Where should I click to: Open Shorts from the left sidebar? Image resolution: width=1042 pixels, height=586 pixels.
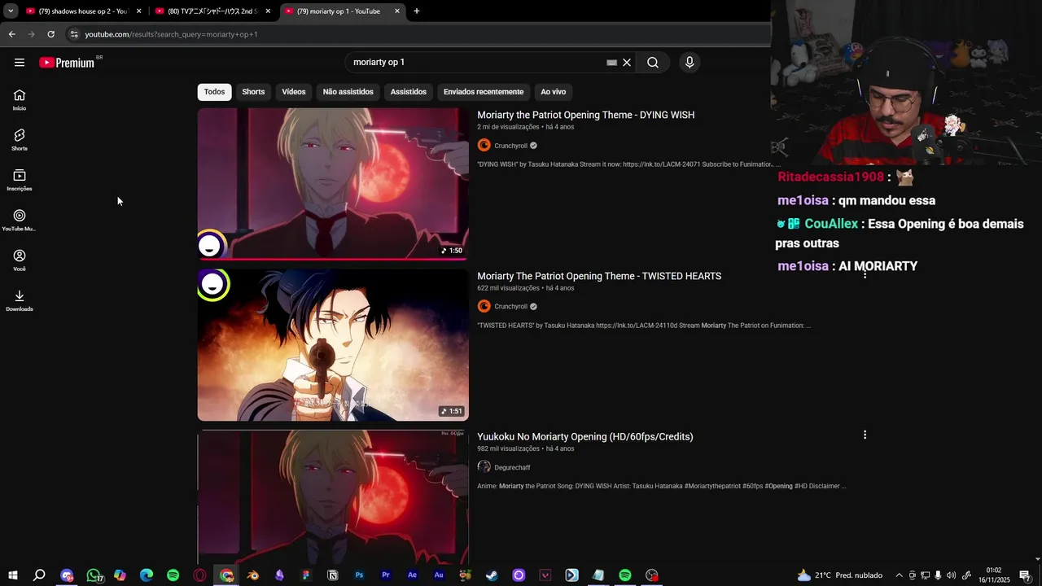point(20,140)
